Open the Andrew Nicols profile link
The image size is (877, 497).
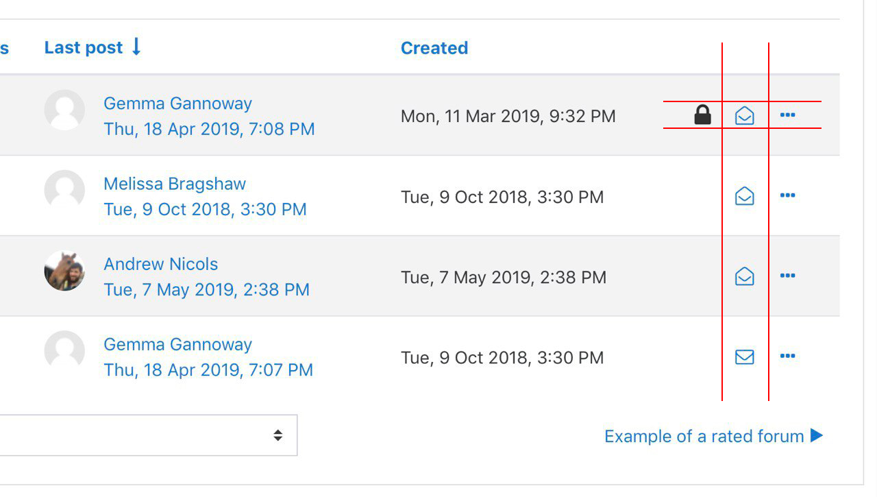click(161, 264)
